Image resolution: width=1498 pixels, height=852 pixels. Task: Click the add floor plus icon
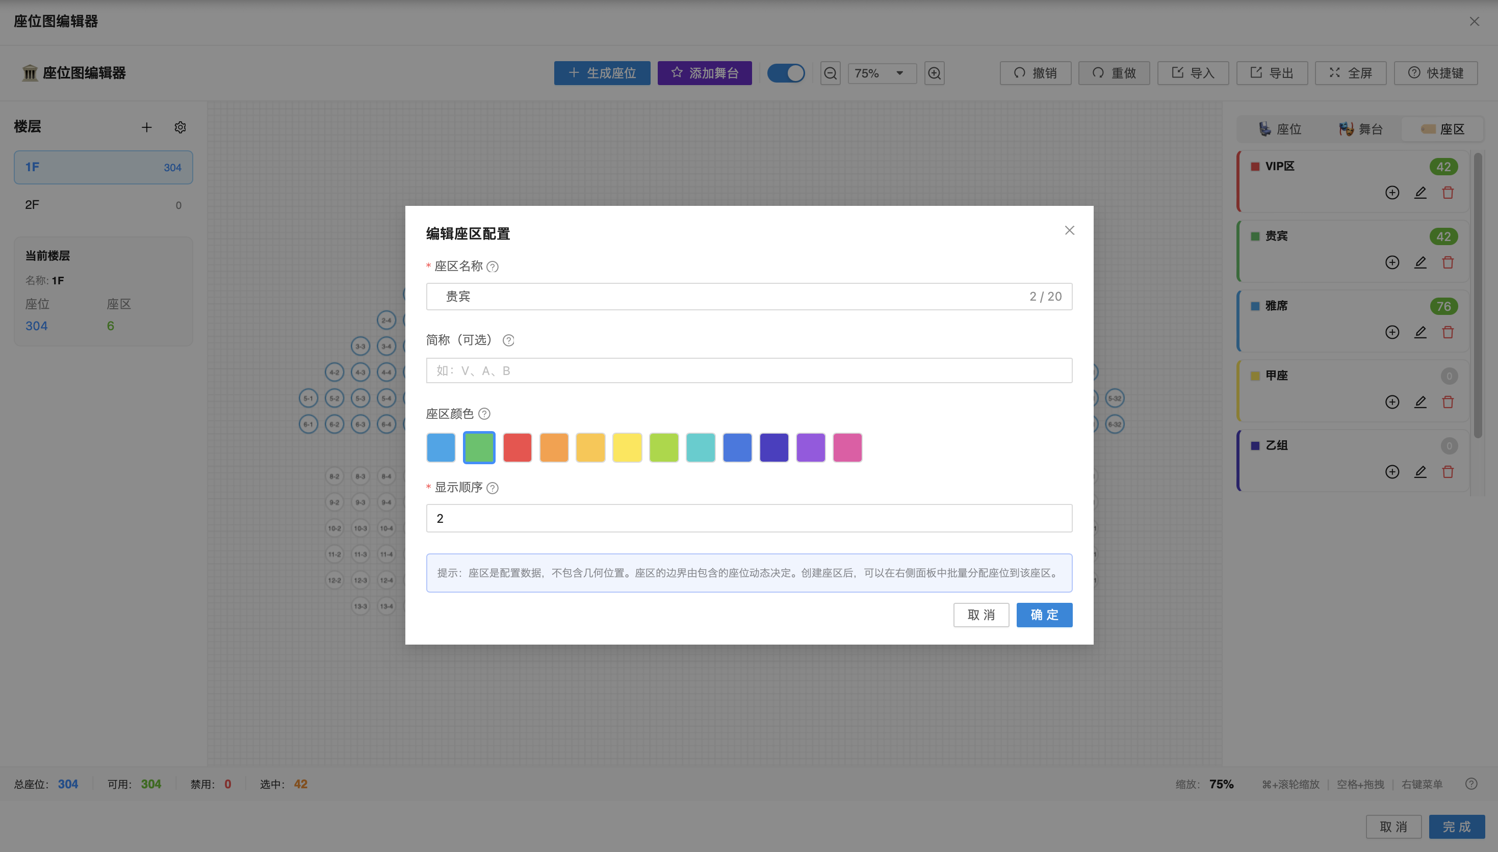146,127
